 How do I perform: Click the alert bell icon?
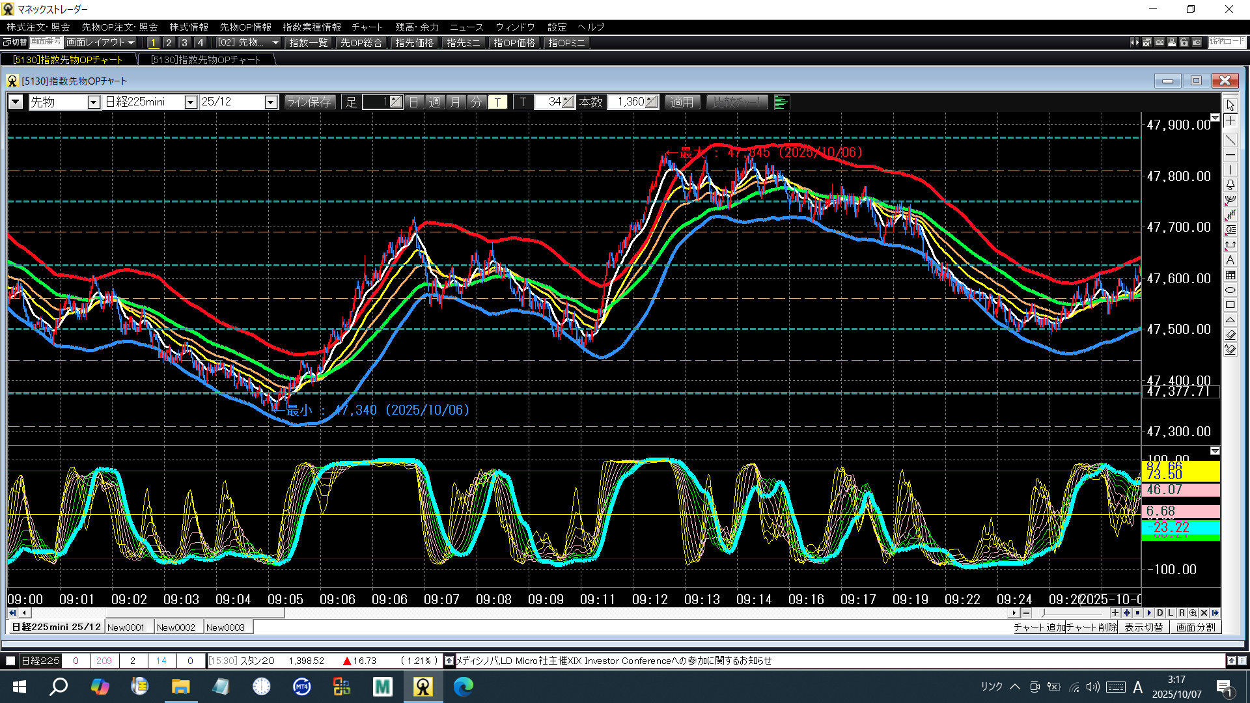coord(1230,185)
